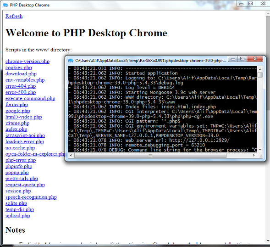Viewport: 270px width, 247px height.
Task: Click console vertical scrollbar down arrow
Action: 260,150
